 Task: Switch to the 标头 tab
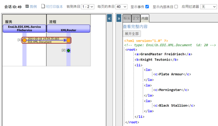[x=127, y=18]
